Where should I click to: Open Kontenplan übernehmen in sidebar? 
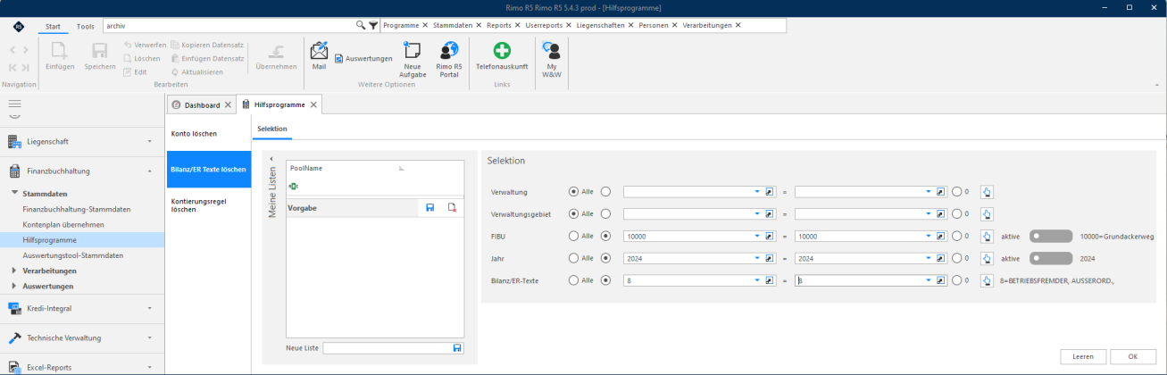[63, 224]
